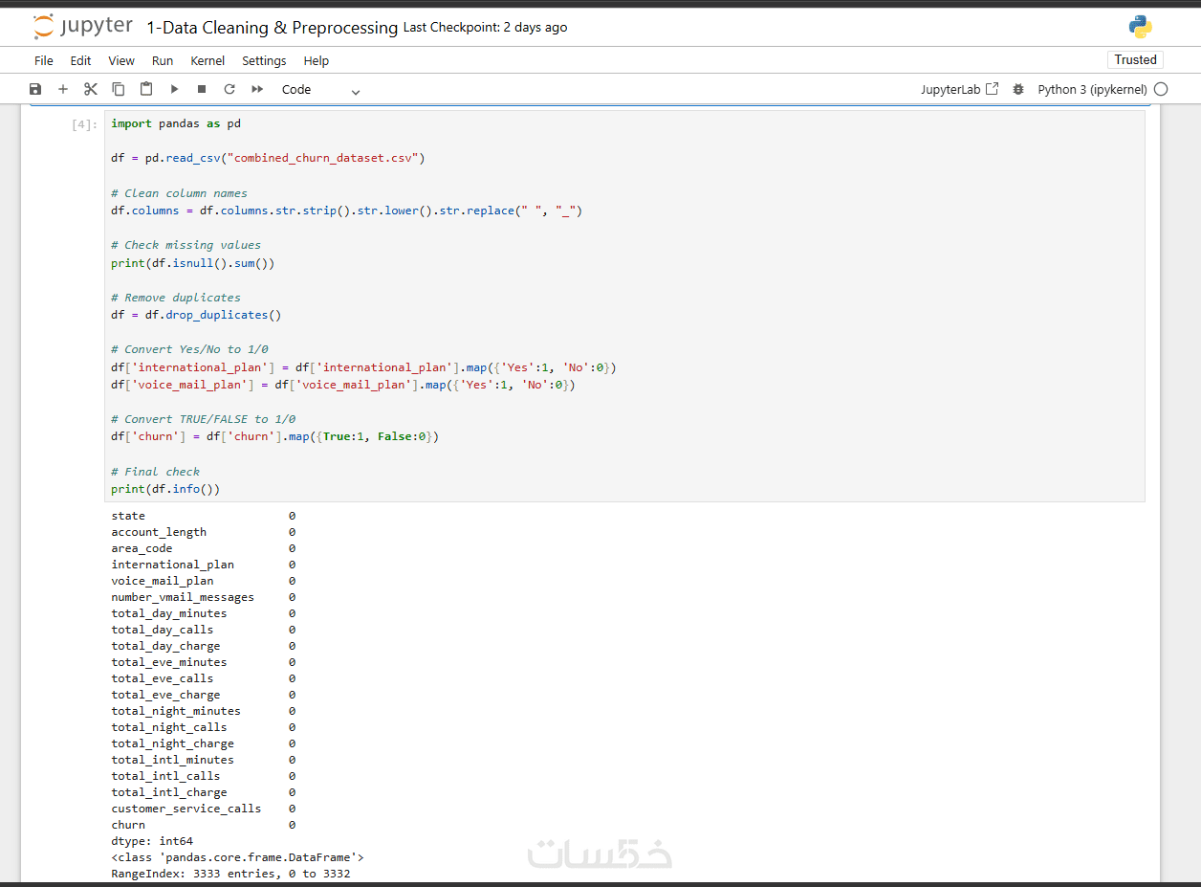Open the cell type Code dropdown
Screen dimensions: 1201x887
pyautogui.click(x=320, y=90)
